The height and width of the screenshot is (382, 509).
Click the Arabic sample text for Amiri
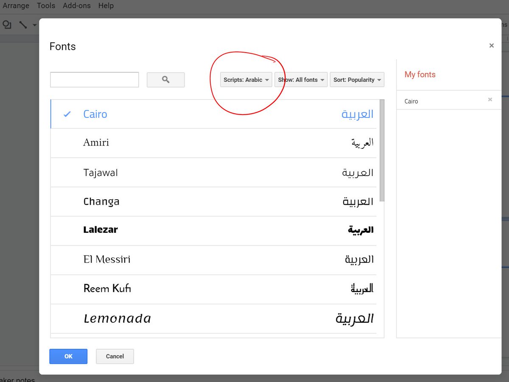click(363, 142)
